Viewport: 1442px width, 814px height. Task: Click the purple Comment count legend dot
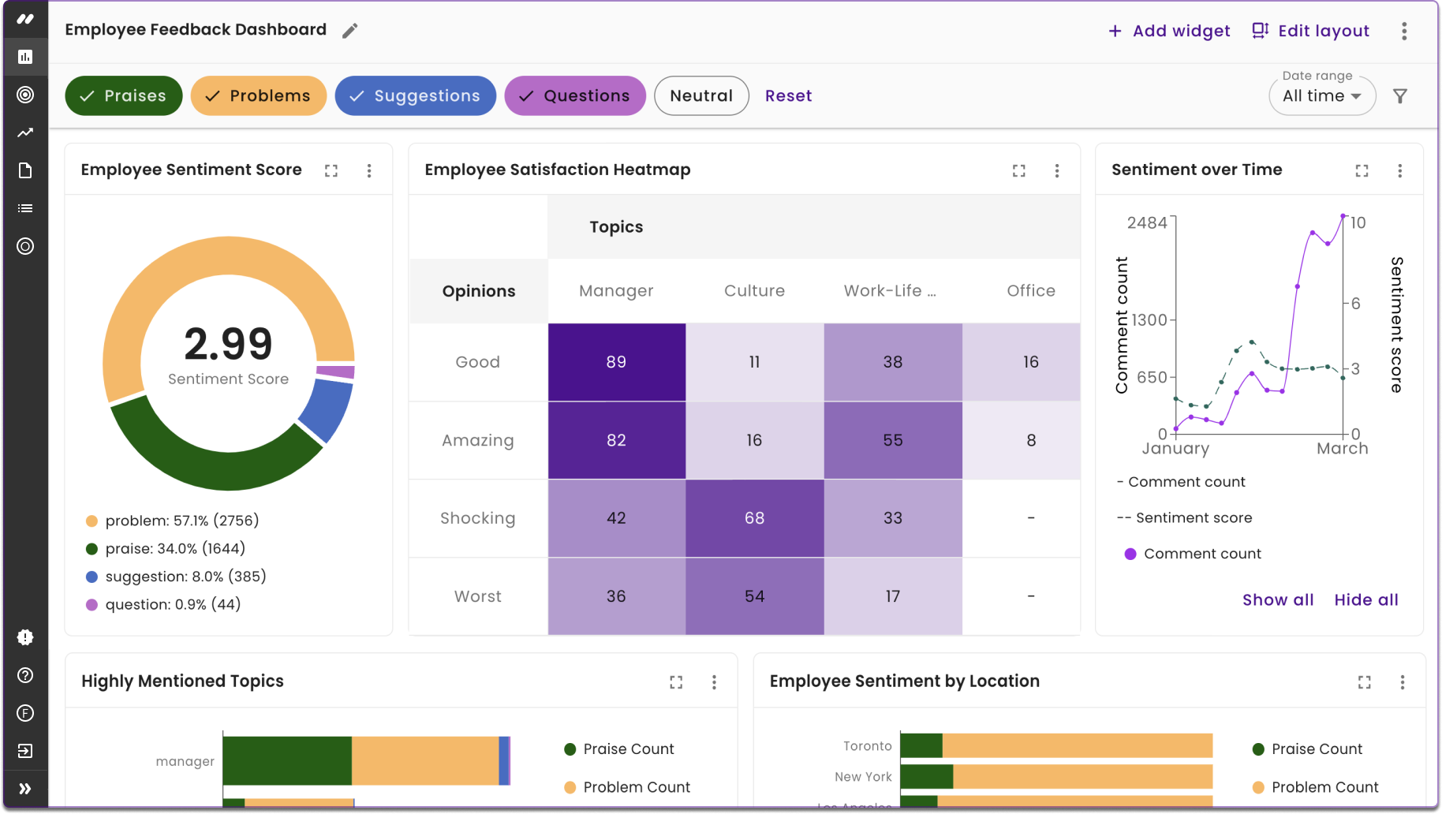click(1130, 554)
